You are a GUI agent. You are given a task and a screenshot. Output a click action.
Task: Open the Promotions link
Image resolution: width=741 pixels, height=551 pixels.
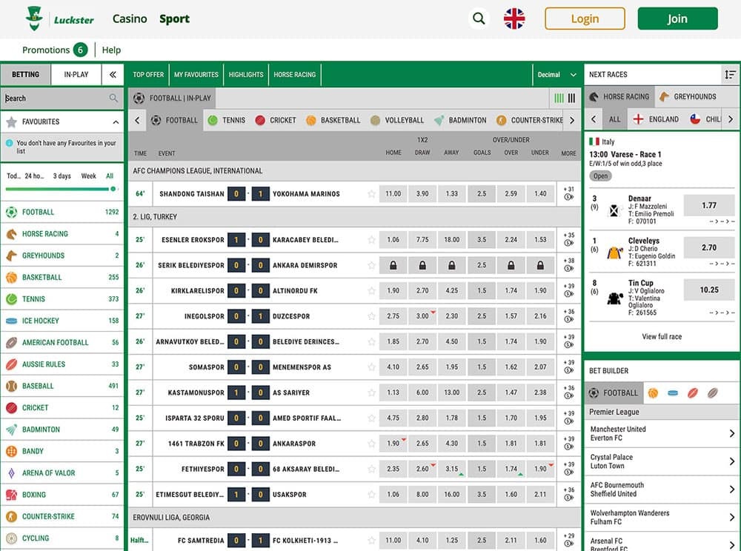tap(55, 50)
